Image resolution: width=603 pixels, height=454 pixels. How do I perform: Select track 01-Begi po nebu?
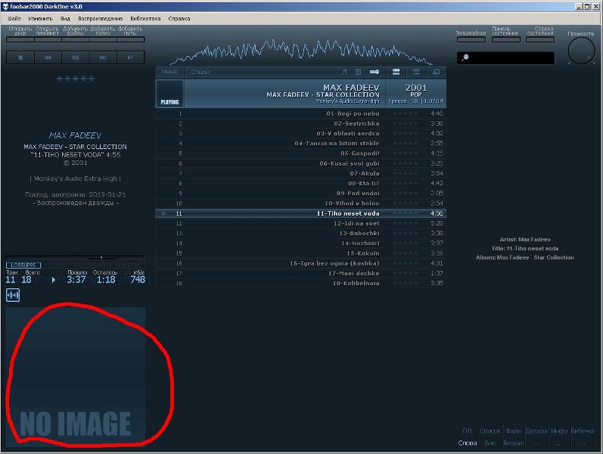click(x=300, y=113)
